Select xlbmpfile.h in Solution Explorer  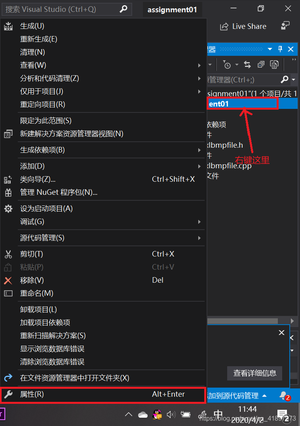click(x=225, y=145)
